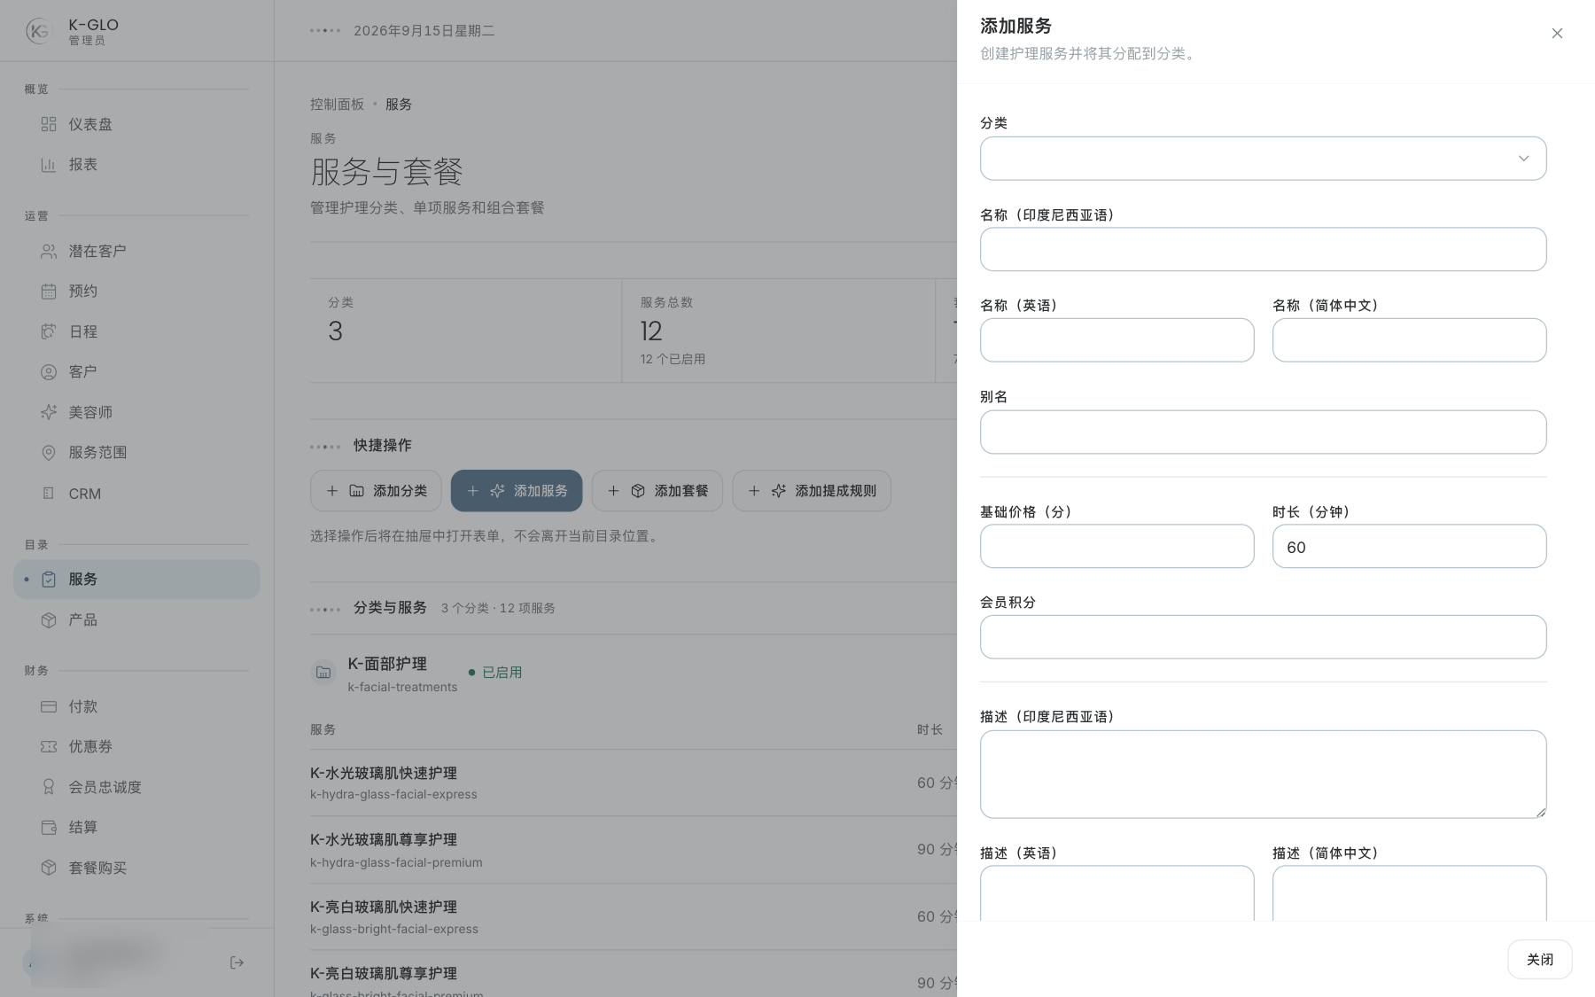The image size is (1595, 997).
Task: Open 预约 bookings calendar icon
Action: tap(49, 292)
